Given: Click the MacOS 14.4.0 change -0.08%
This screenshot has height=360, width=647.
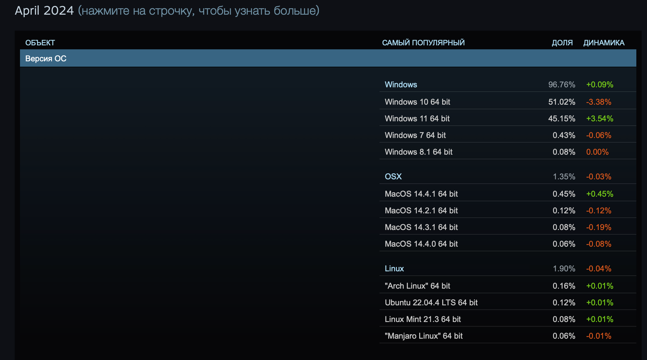Looking at the screenshot, I should [599, 244].
